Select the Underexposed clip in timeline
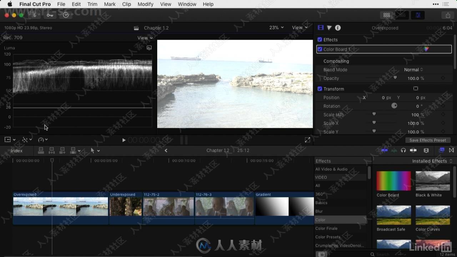Viewport: 457px width, 257px height. point(125,208)
